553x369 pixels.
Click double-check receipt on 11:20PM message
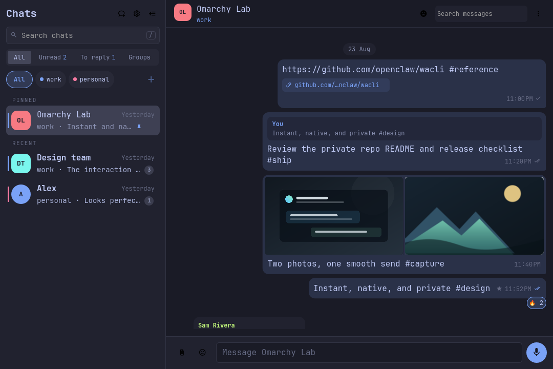(x=537, y=161)
